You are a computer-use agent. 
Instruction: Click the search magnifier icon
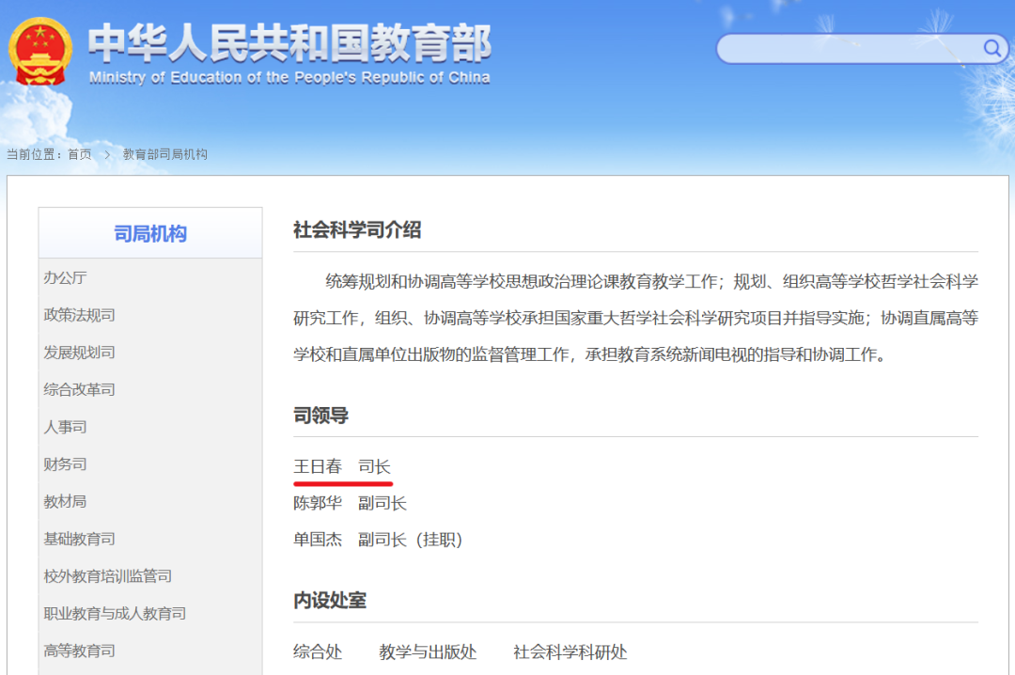pyautogui.click(x=992, y=48)
